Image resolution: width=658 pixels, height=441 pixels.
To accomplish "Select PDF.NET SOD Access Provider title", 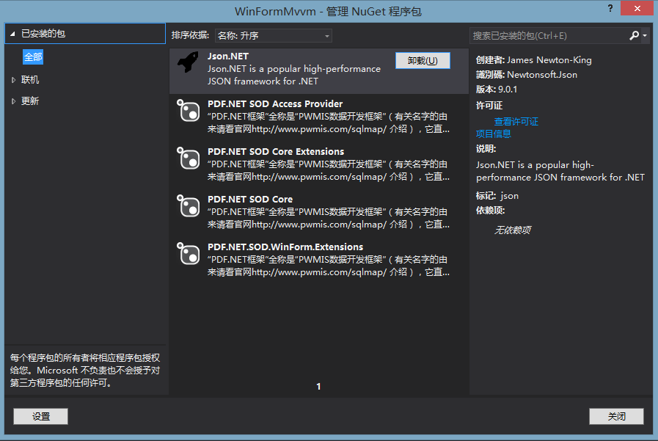I will point(275,103).
